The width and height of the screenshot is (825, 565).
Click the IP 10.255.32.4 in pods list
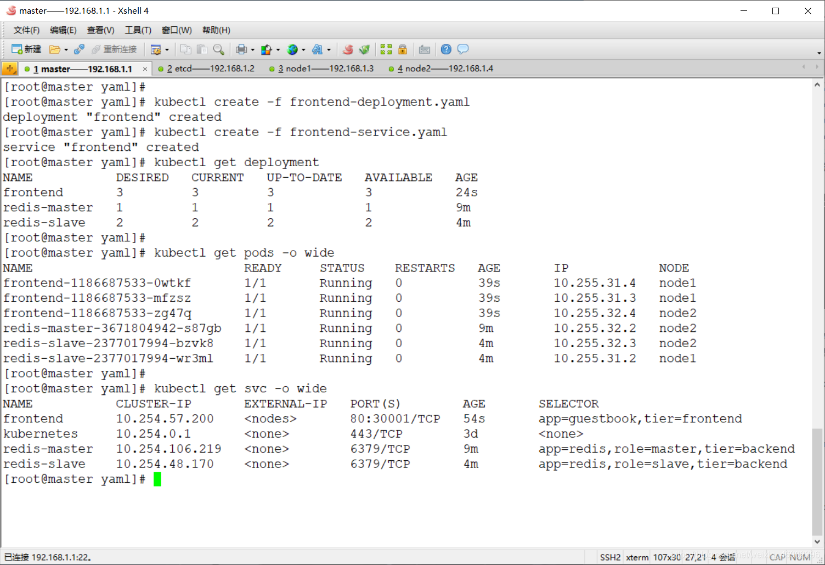click(x=595, y=313)
